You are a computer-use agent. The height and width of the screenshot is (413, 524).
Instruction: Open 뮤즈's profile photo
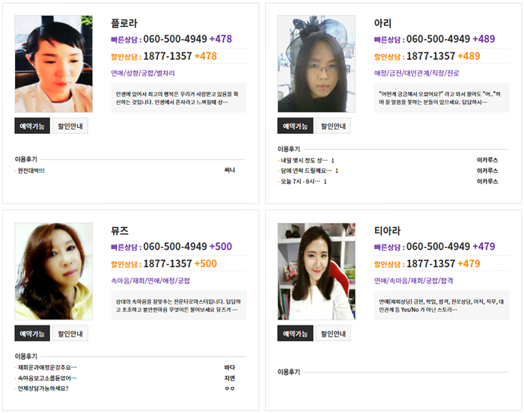[53, 272]
